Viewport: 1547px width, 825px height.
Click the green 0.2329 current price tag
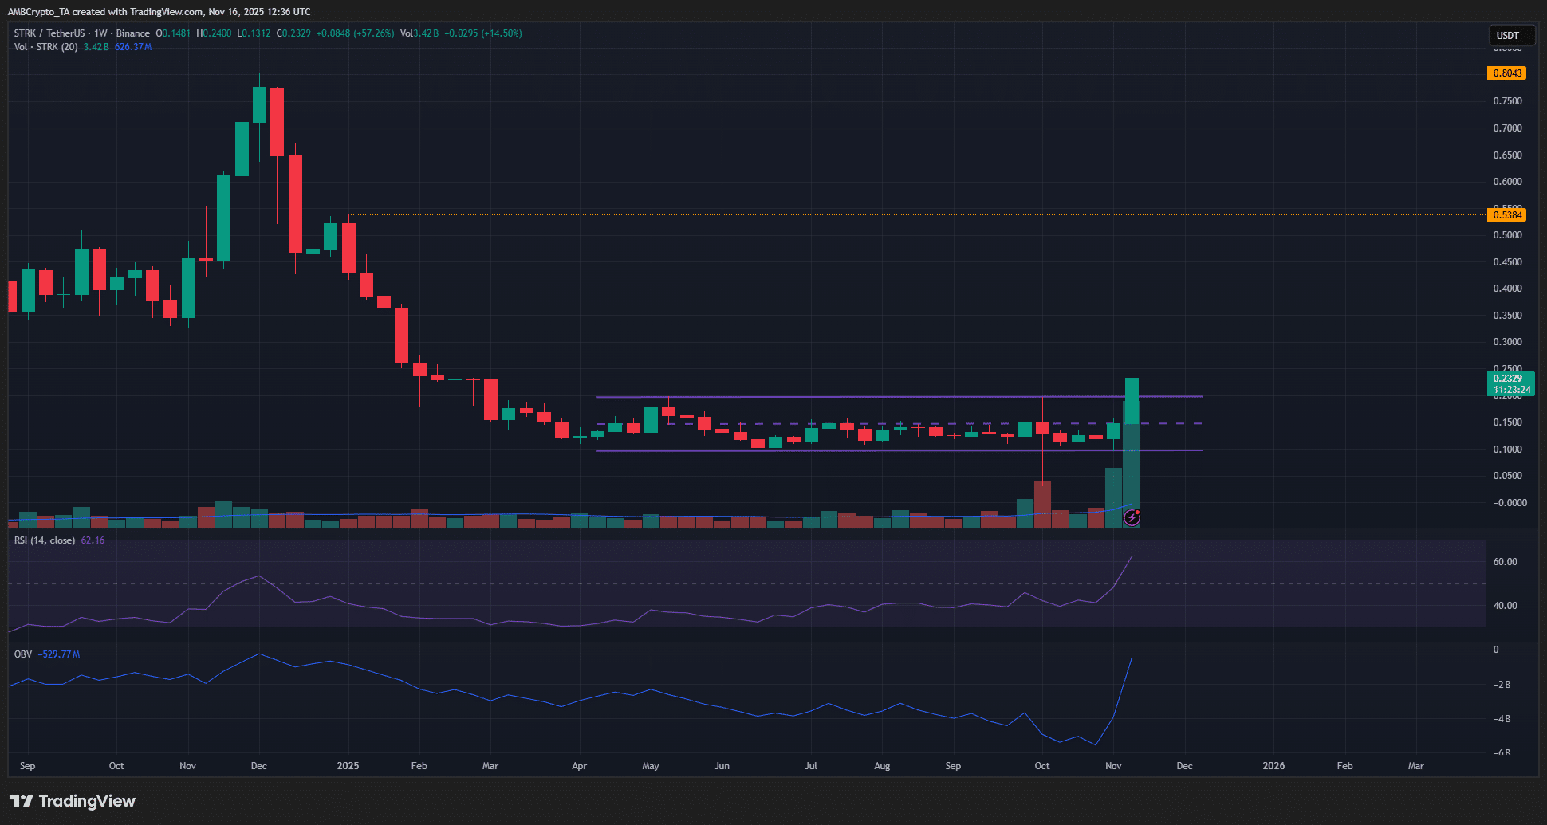pos(1510,383)
